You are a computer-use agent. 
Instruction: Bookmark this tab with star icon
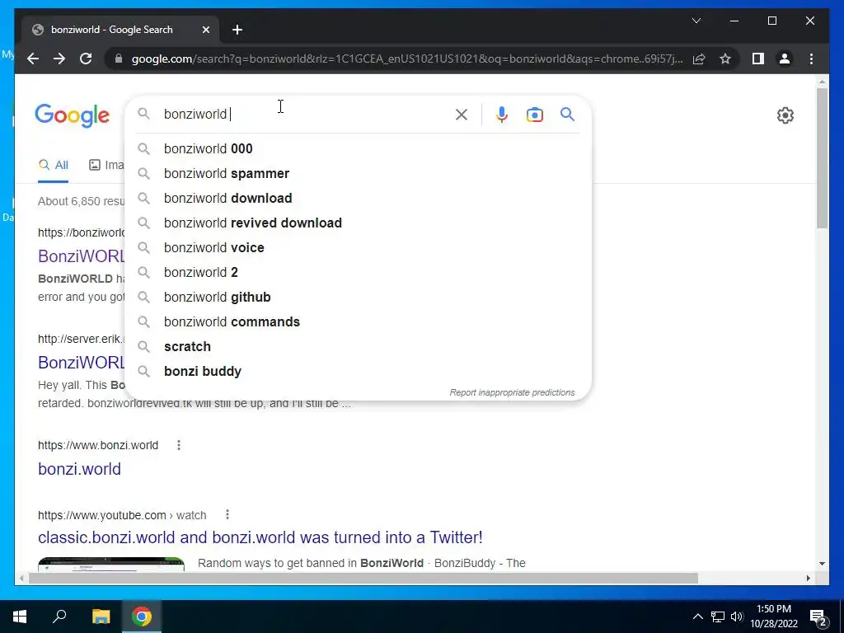coord(725,59)
